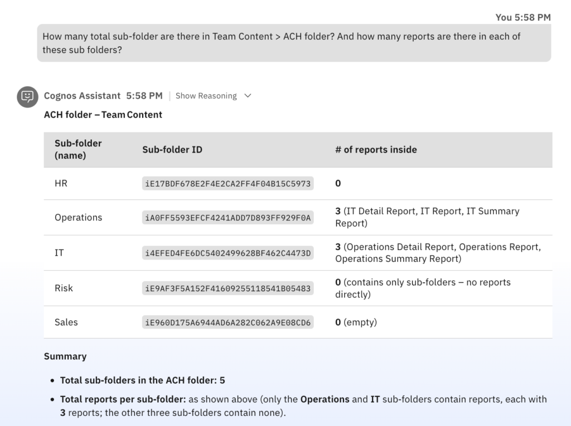Select the Operations sub-folder ID code

point(228,218)
